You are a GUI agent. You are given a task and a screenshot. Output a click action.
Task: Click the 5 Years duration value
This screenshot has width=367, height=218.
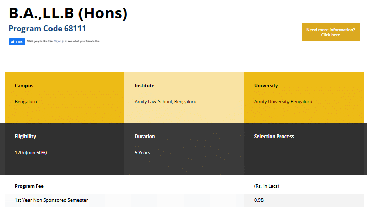(142, 153)
